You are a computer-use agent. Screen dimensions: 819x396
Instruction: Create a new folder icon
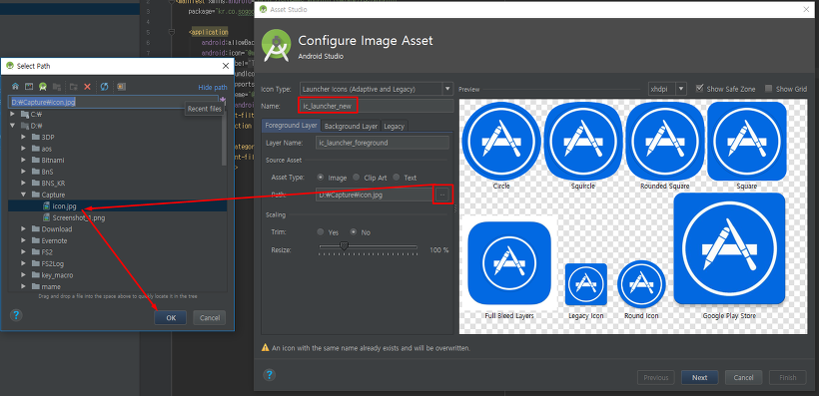pyautogui.click(x=74, y=87)
